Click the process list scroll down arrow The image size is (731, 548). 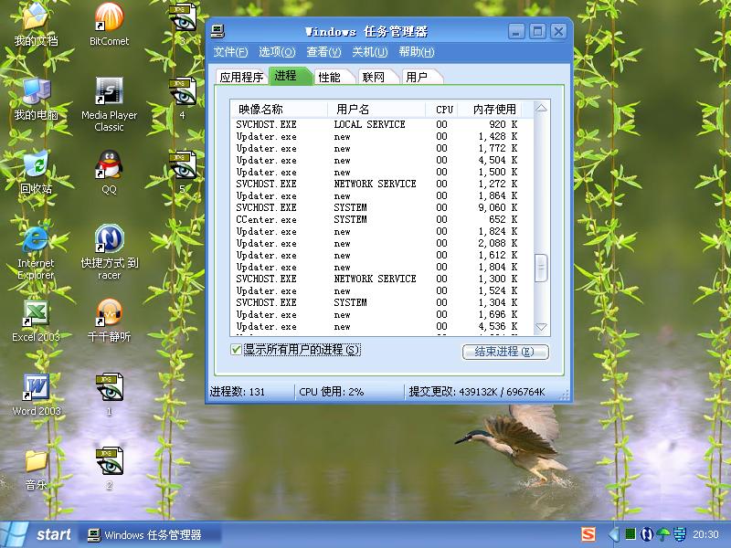tap(541, 327)
